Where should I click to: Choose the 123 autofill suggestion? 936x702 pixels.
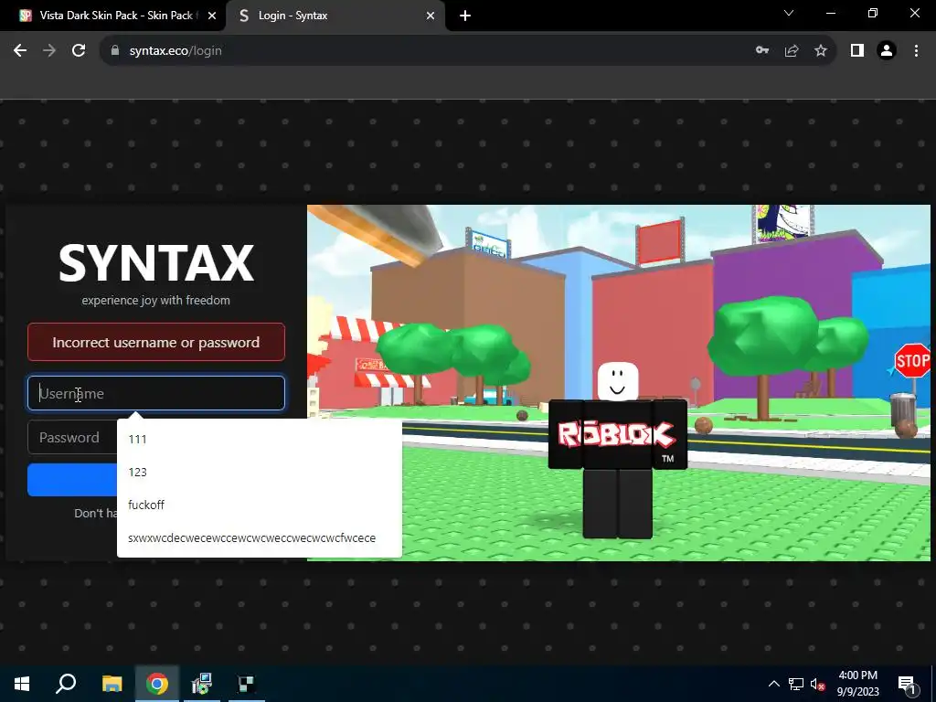point(259,472)
